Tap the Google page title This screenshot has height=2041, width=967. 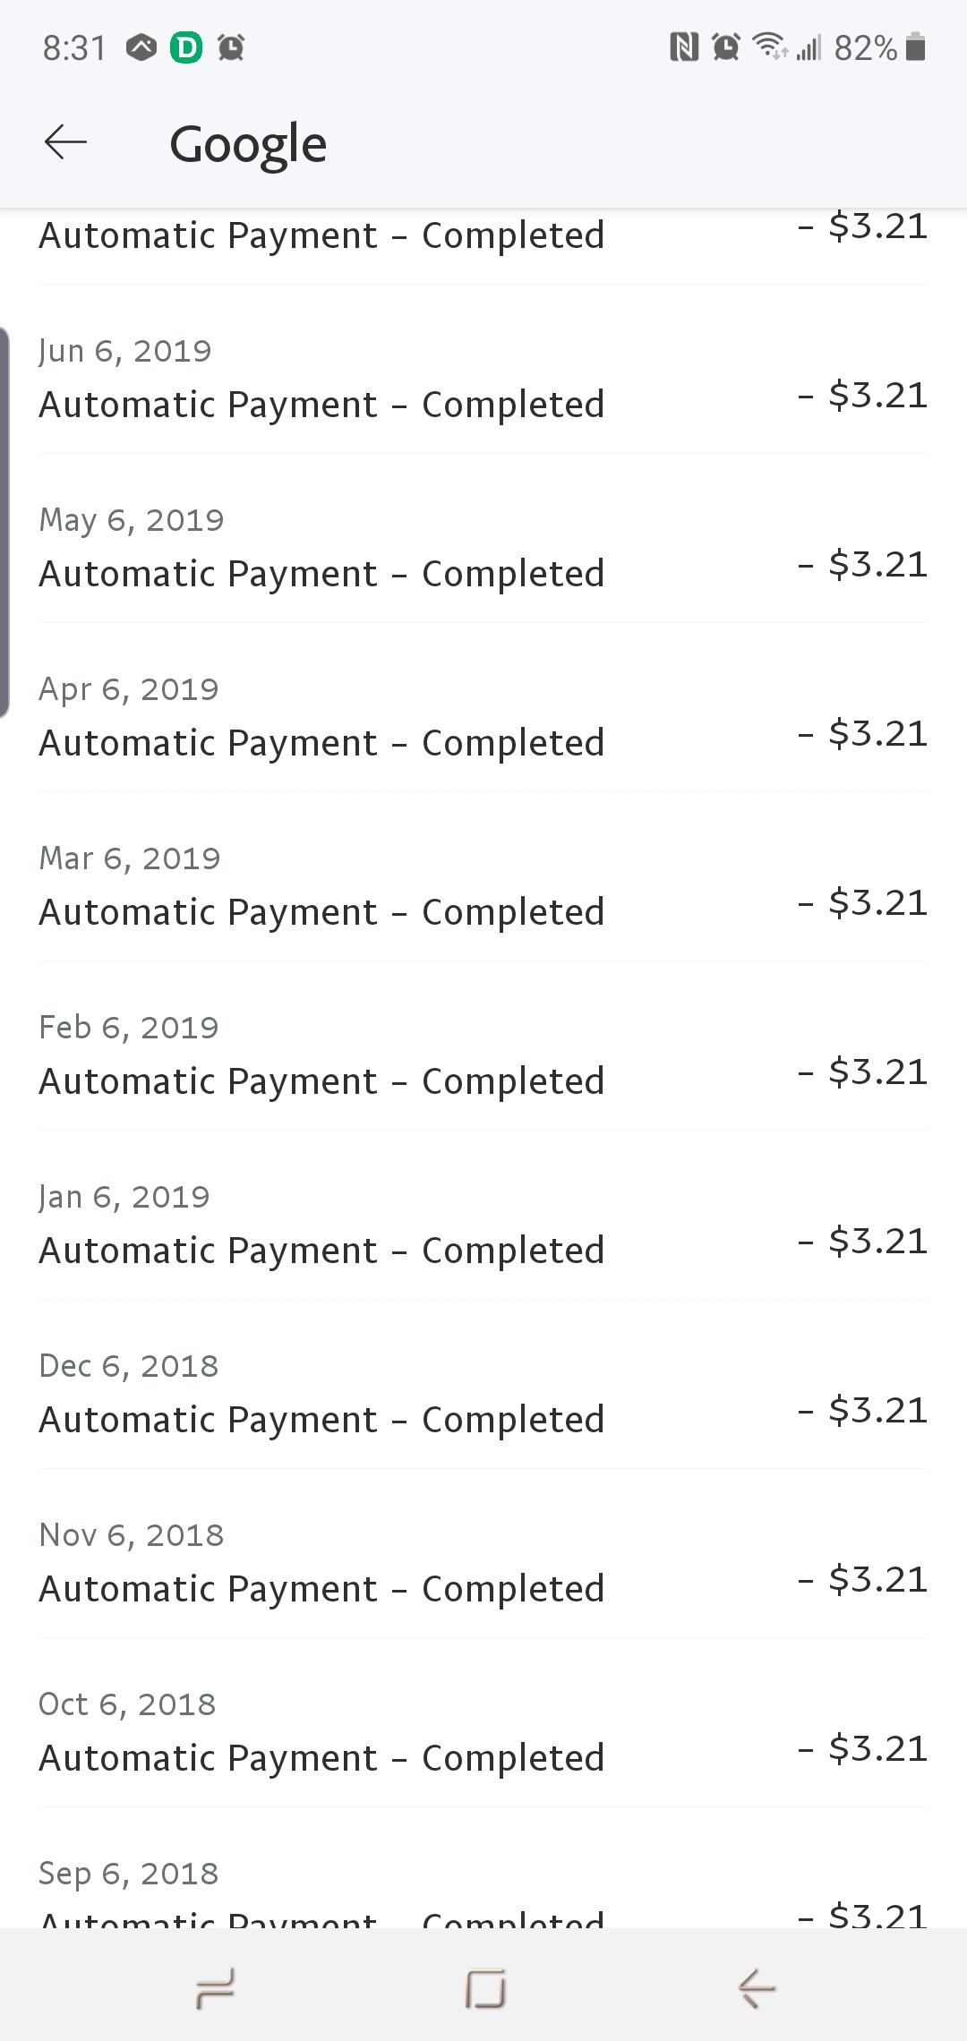click(x=248, y=144)
